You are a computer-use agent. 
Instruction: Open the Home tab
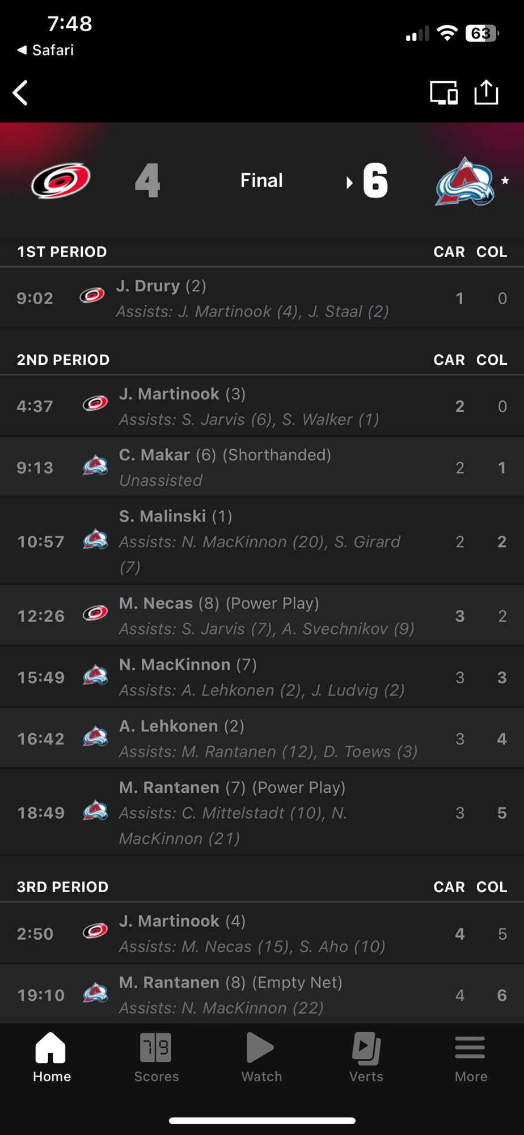tap(52, 1057)
